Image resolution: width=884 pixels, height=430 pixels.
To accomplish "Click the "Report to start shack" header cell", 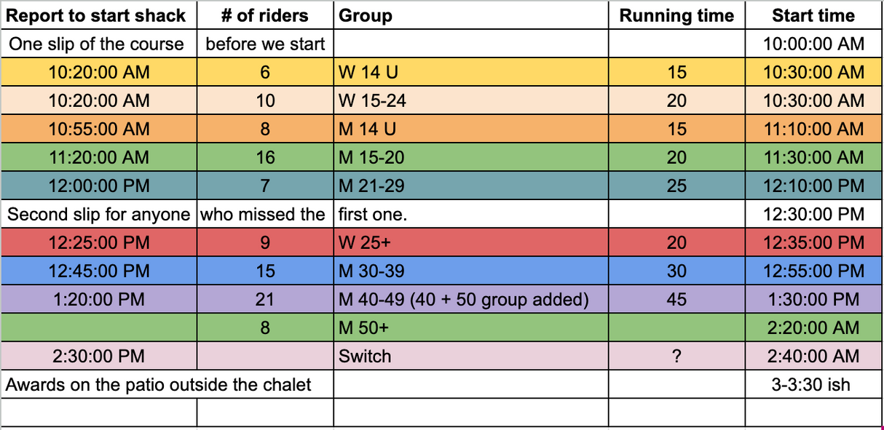I will click(98, 15).
